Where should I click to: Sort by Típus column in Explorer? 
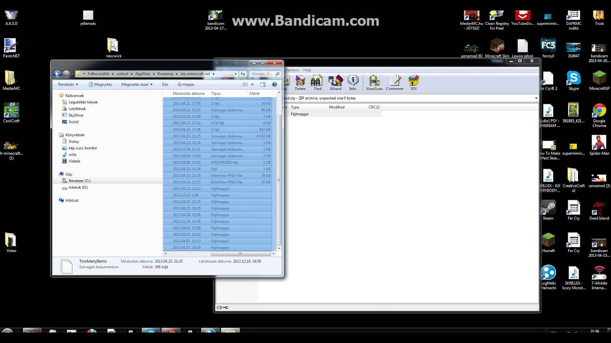pos(216,93)
